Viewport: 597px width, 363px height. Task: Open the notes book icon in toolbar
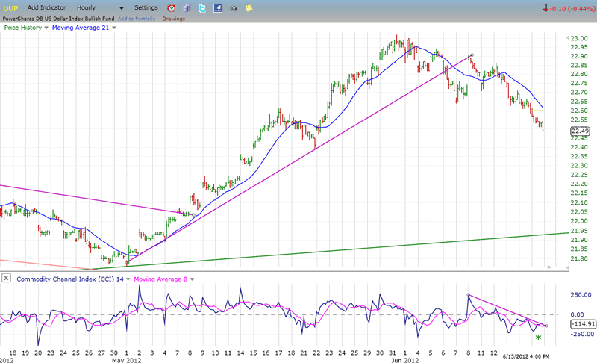tap(187, 7)
